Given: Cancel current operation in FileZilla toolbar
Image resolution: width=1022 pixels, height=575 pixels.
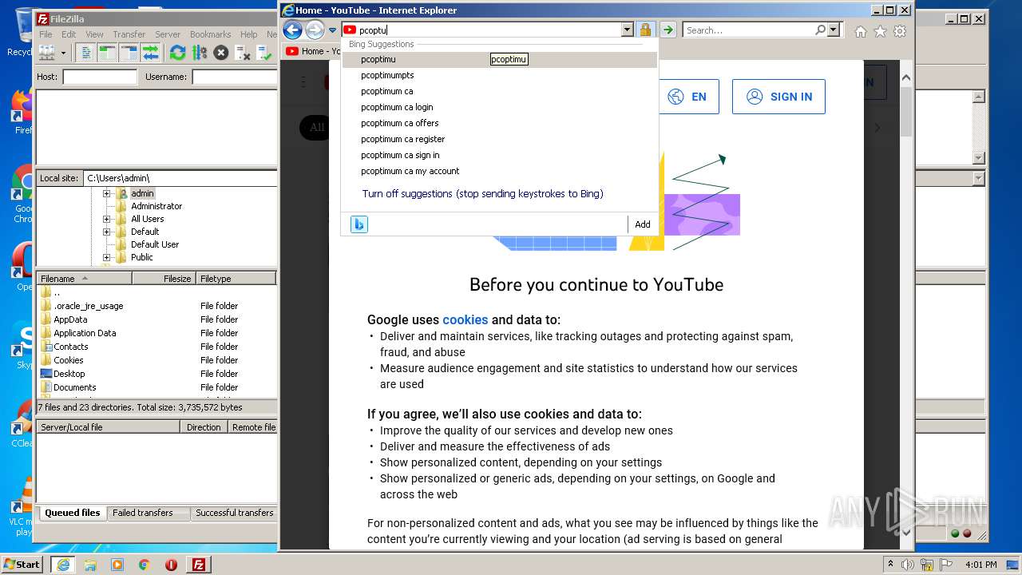Looking at the screenshot, I should (x=221, y=53).
